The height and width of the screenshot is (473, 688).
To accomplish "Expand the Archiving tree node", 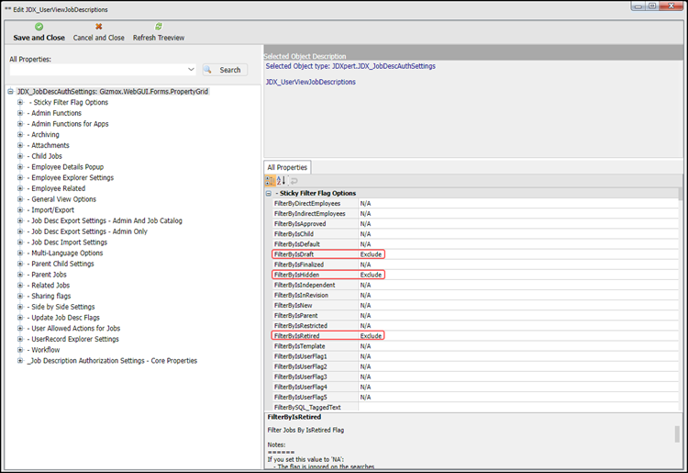I will pos(20,134).
